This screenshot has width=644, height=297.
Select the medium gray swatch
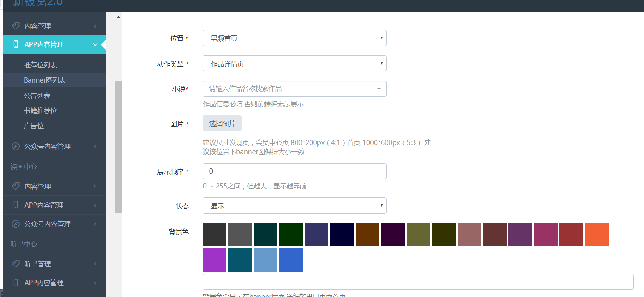coord(240,235)
